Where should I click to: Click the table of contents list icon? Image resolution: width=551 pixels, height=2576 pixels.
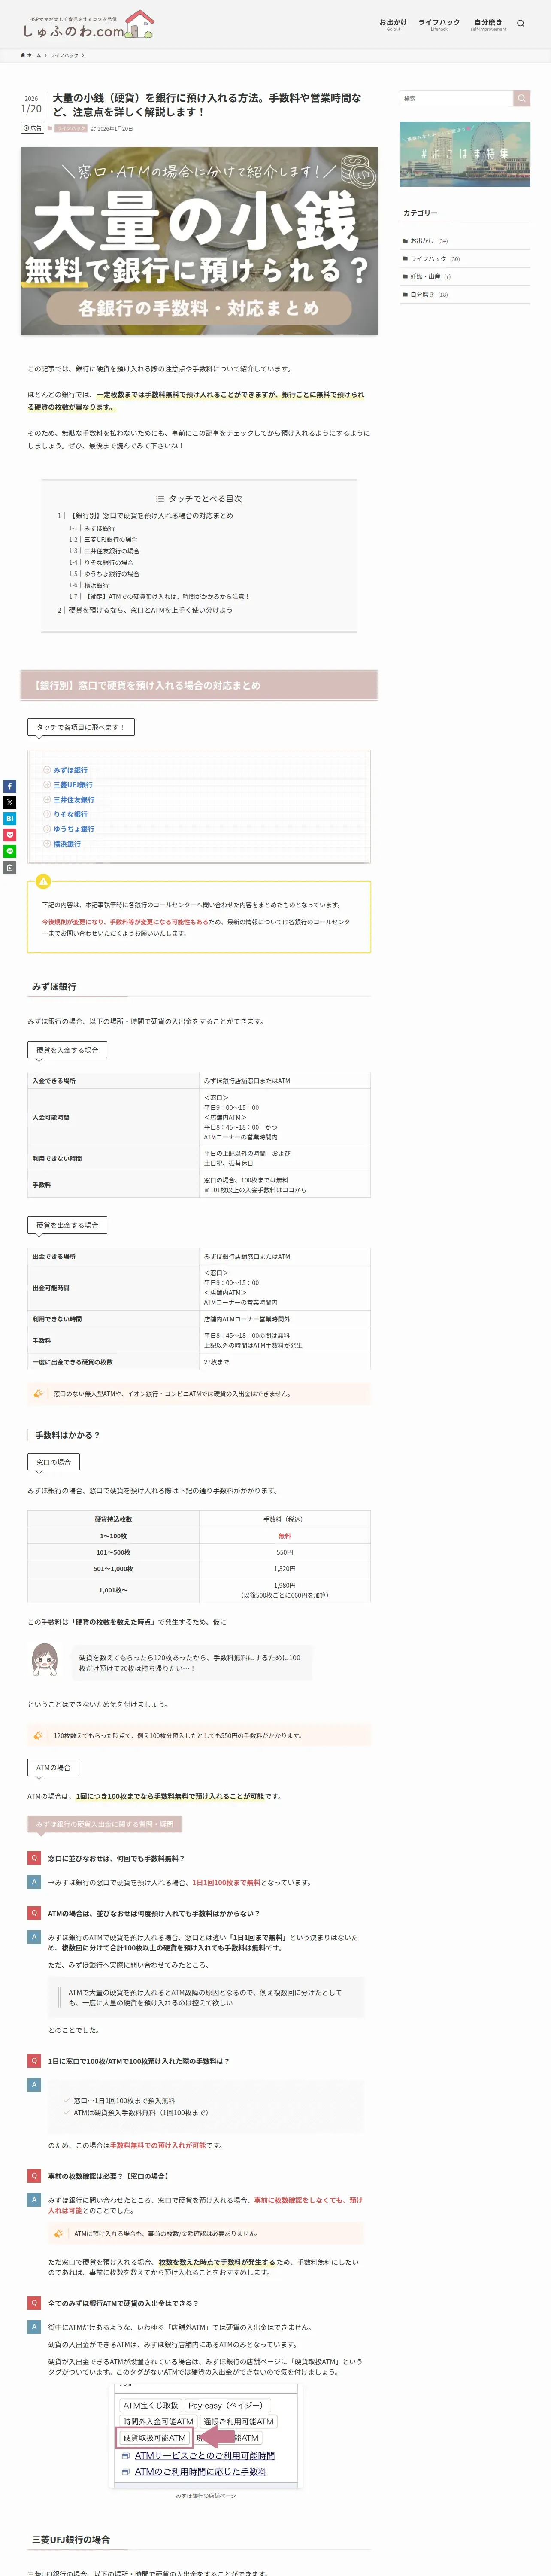coord(160,498)
